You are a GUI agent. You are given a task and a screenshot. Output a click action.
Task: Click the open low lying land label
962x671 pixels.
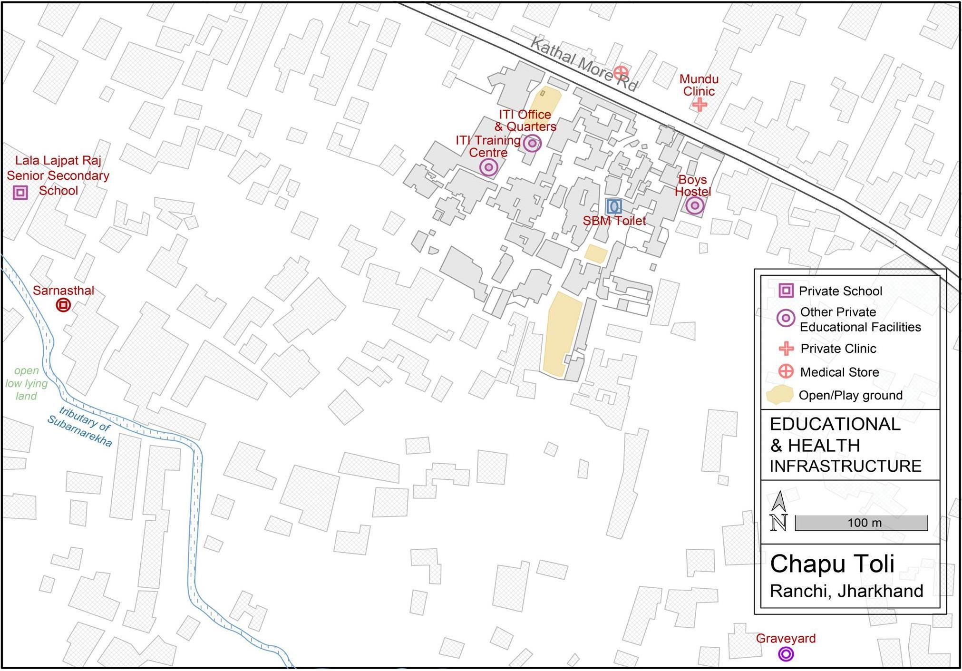pyautogui.click(x=27, y=383)
